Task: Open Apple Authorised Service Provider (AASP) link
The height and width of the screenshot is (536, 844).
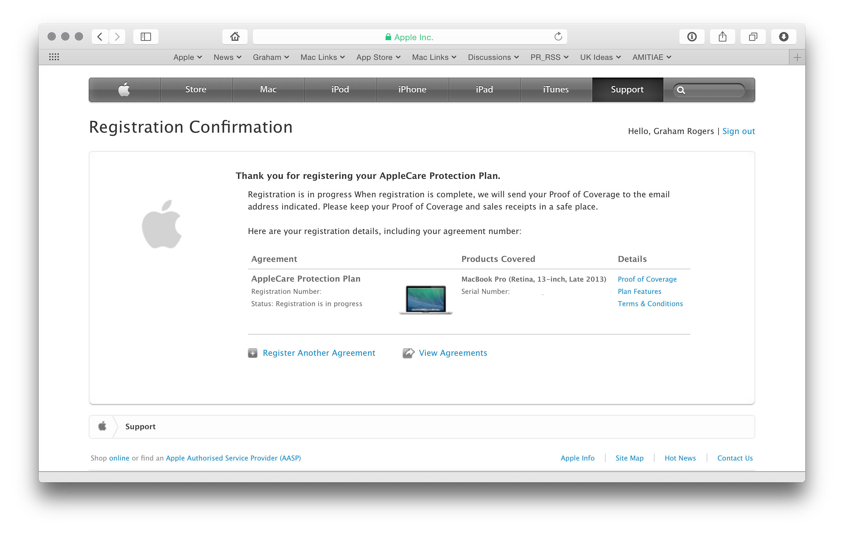Action: coord(233,458)
